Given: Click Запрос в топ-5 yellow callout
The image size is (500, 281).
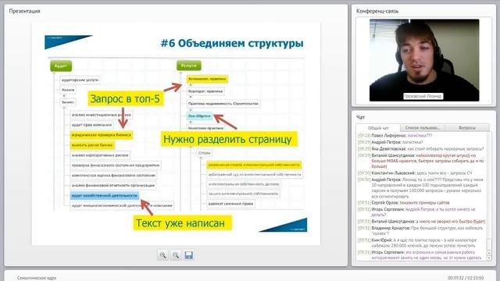Looking at the screenshot, I should coord(125,99).
